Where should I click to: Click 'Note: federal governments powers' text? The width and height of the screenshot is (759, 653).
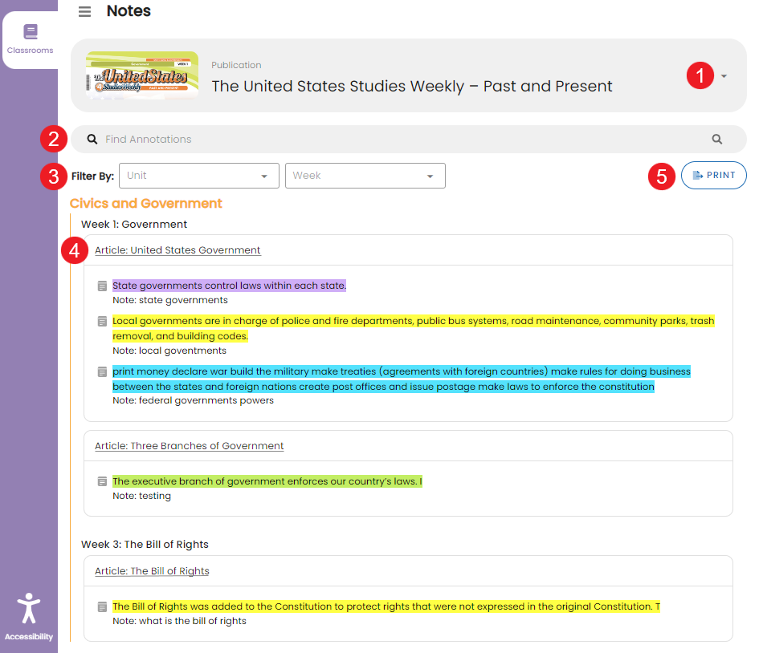(x=193, y=400)
